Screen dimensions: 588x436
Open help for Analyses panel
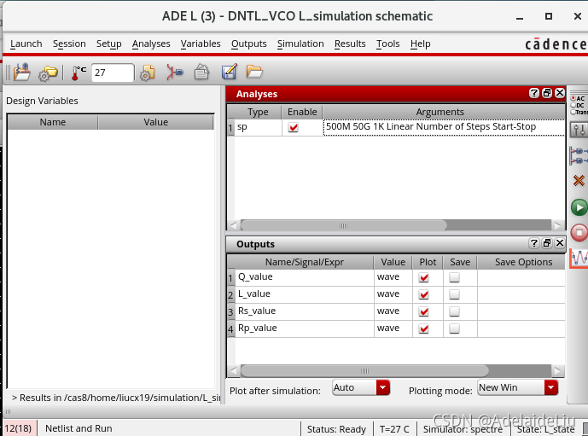coord(534,93)
